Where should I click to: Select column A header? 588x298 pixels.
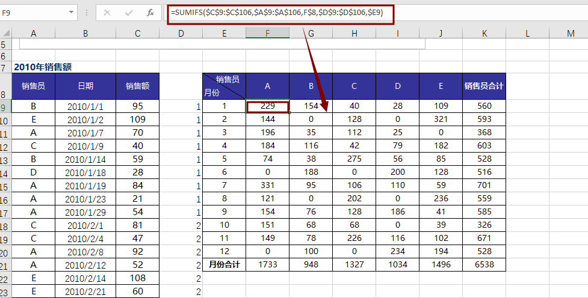coord(33,33)
